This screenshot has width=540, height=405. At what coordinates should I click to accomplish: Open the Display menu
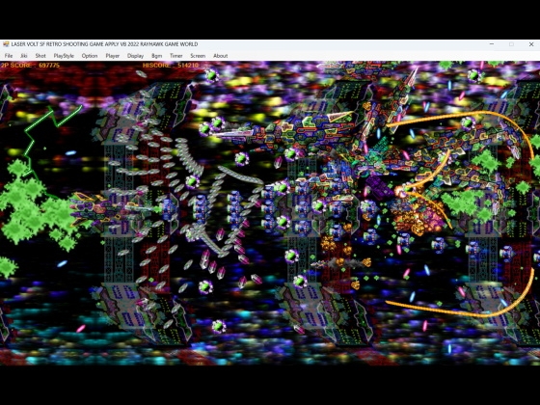135,56
